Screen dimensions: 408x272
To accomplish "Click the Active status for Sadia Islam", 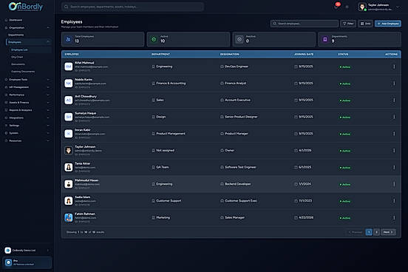I will point(344,201).
